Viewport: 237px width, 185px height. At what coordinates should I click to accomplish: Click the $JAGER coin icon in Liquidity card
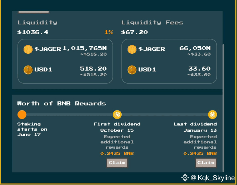(28, 49)
